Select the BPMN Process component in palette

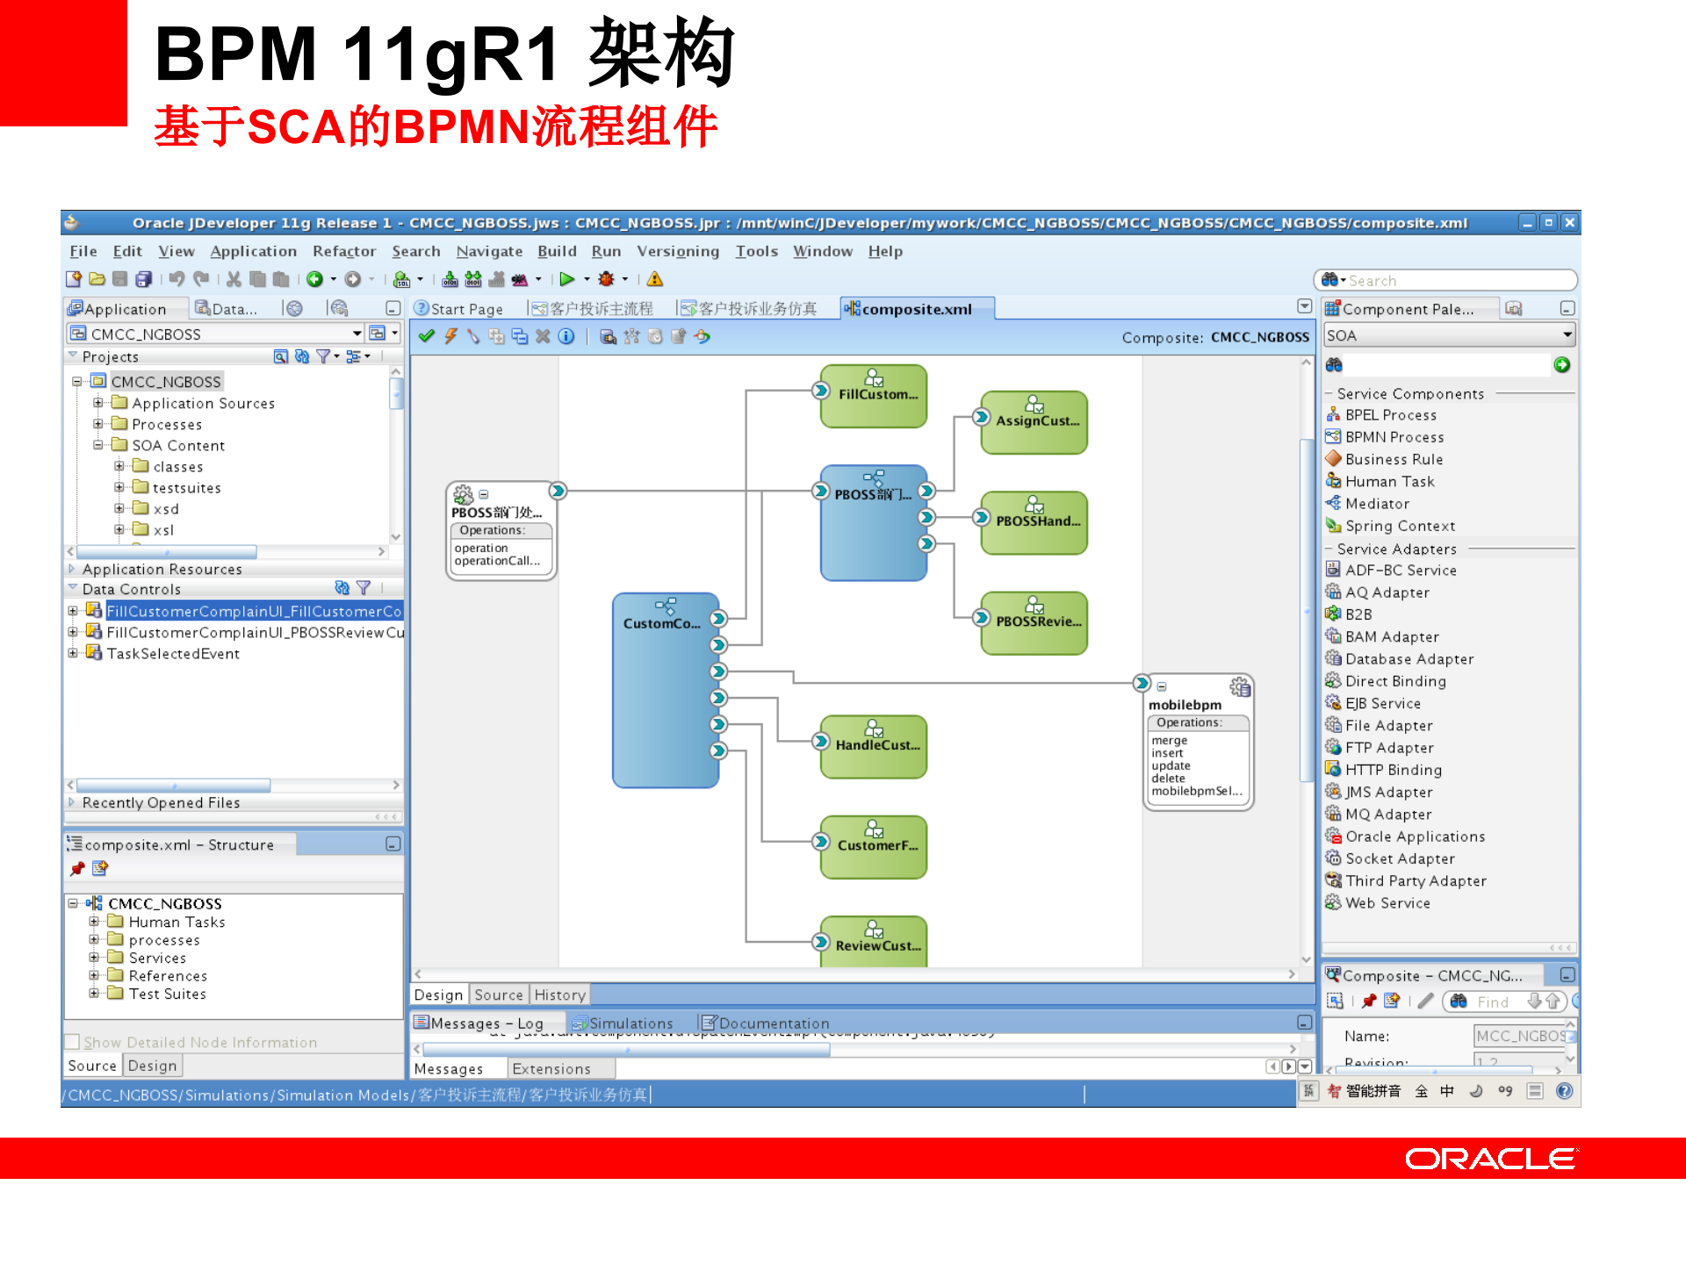tap(1396, 437)
